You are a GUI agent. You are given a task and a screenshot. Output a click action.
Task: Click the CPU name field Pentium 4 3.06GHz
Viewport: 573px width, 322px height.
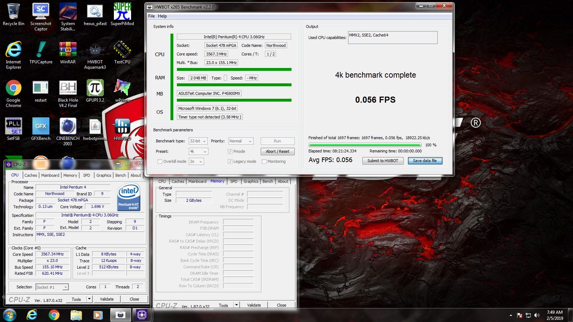[x=234, y=37]
